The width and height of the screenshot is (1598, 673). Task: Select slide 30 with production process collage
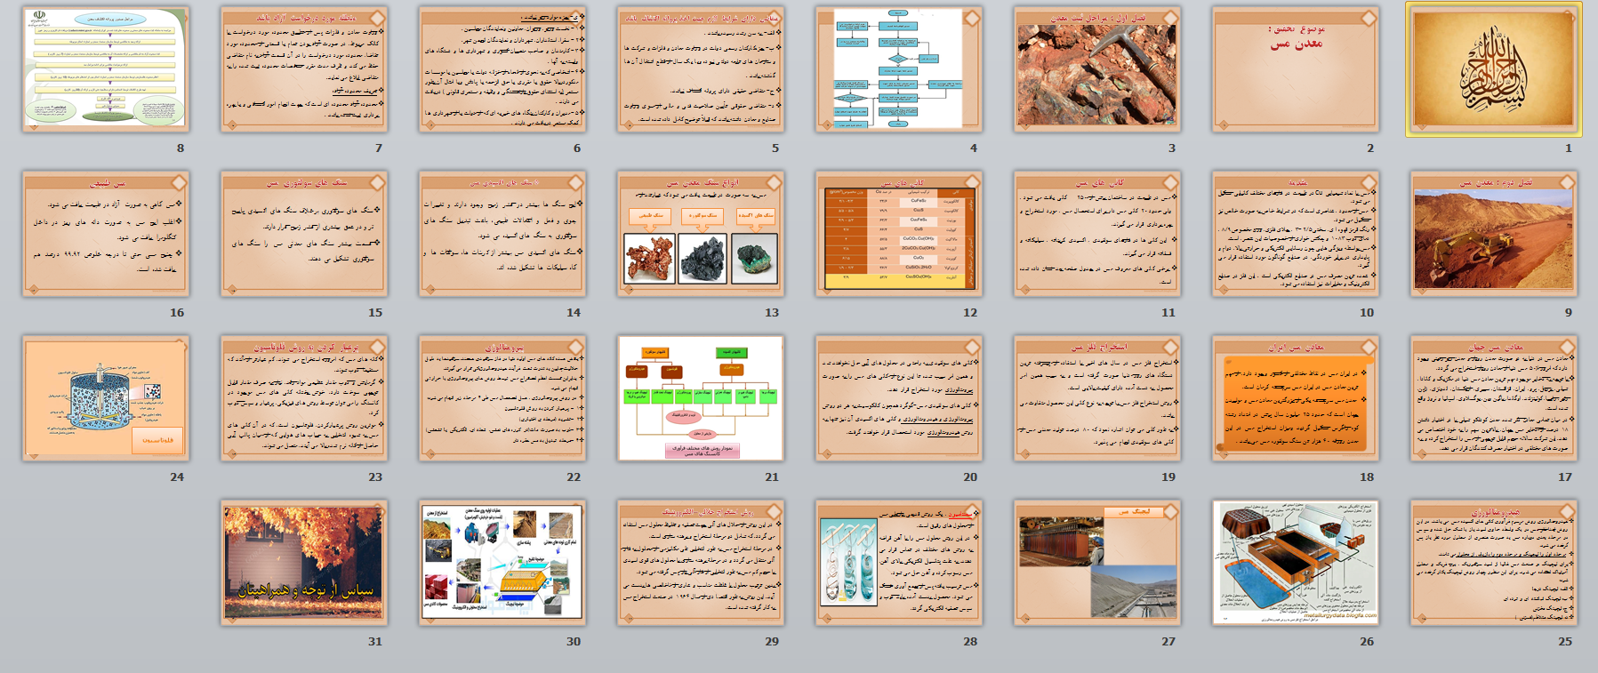502,563
